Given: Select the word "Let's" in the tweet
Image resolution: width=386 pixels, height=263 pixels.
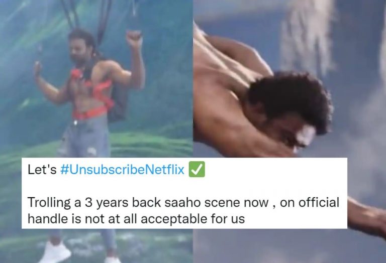Looking at the screenshot, I should 42,170.
